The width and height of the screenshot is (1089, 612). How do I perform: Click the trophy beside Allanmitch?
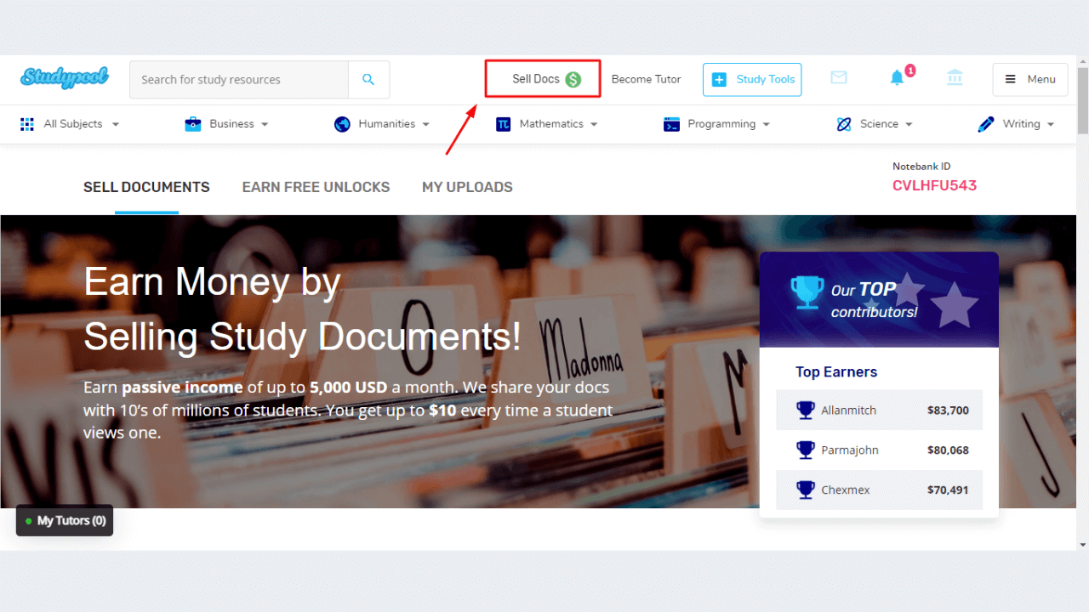pyautogui.click(x=806, y=410)
